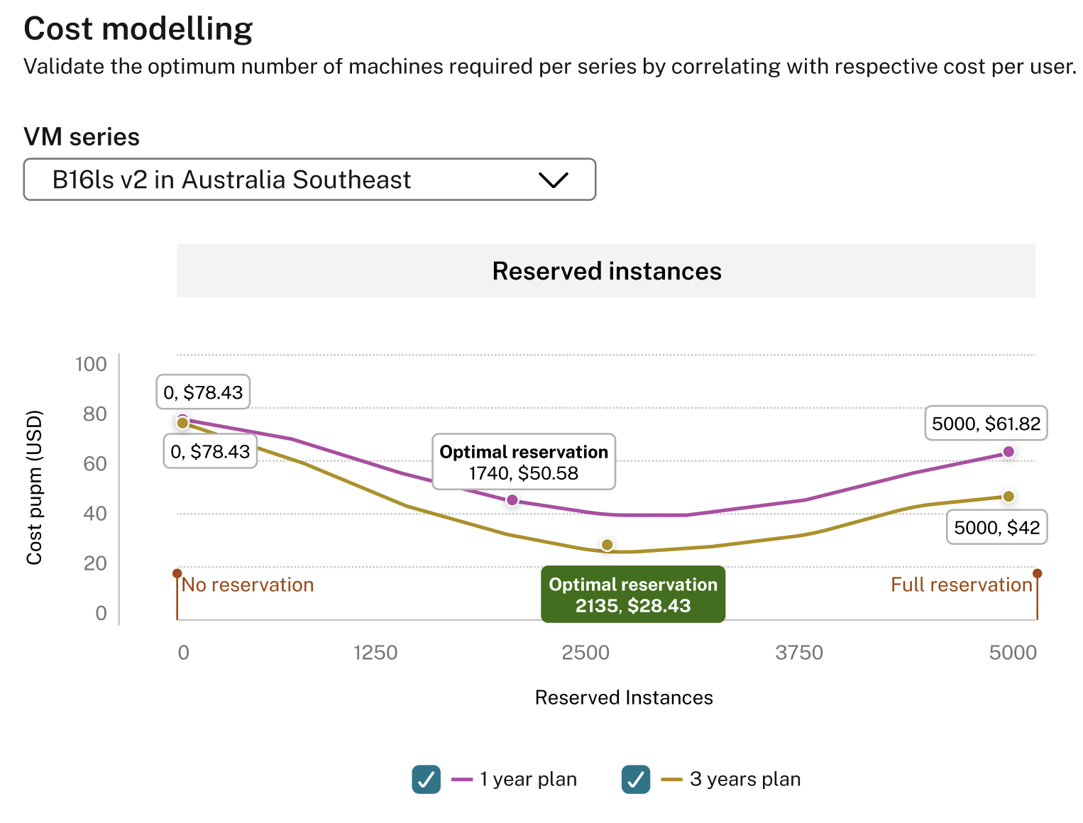This screenshot has width=1083, height=823.
Task: Select the Reserved instances header tab
Action: click(x=606, y=271)
